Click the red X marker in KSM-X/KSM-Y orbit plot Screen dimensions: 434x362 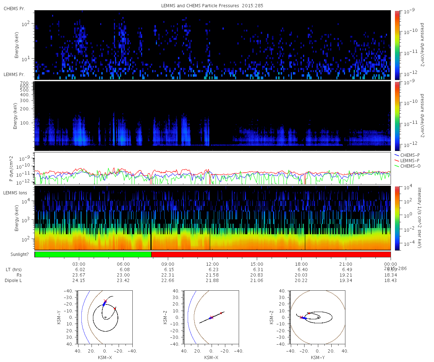pos(105,301)
